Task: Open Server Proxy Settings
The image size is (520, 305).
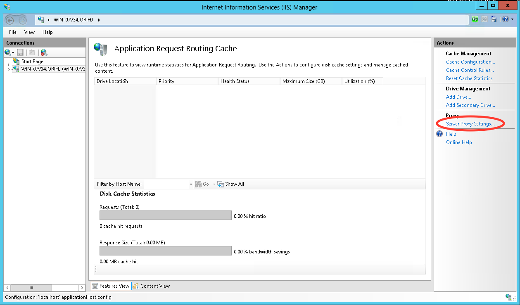Action: (470, 124)
